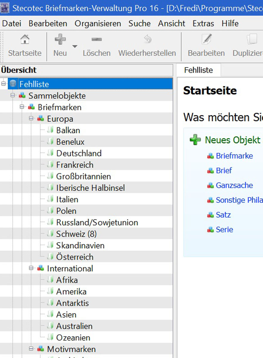This screenshot has width=263, height=358.
Task: Click the Duplizieren toolbar icon
Action: point(252,39)
